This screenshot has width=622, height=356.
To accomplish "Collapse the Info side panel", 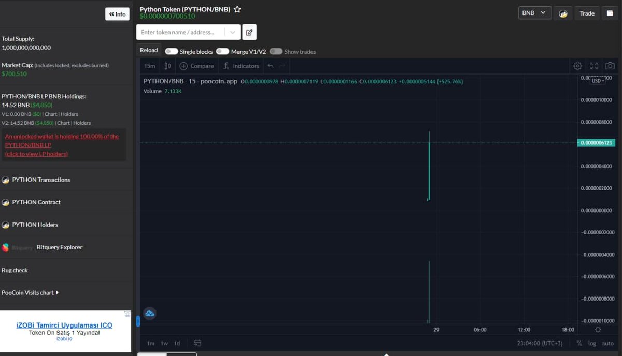I will [117, 14].
